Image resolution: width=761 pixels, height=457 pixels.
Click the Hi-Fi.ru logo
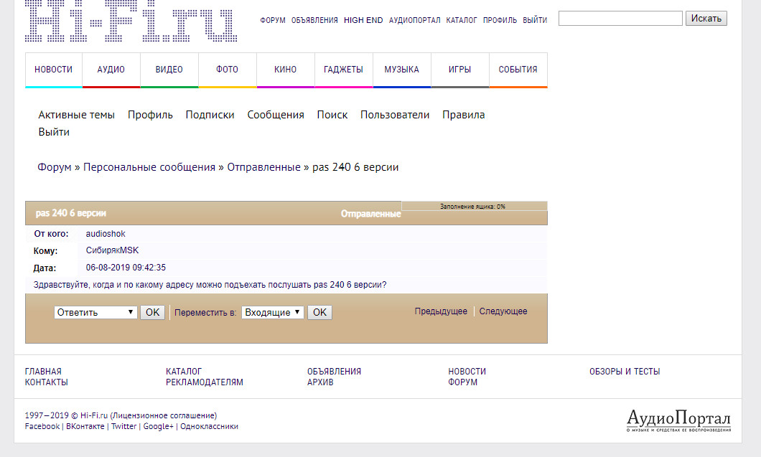coord(131,22)
